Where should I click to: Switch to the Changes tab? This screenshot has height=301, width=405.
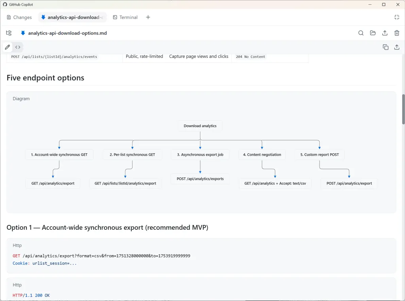click(x=19, y=17)
